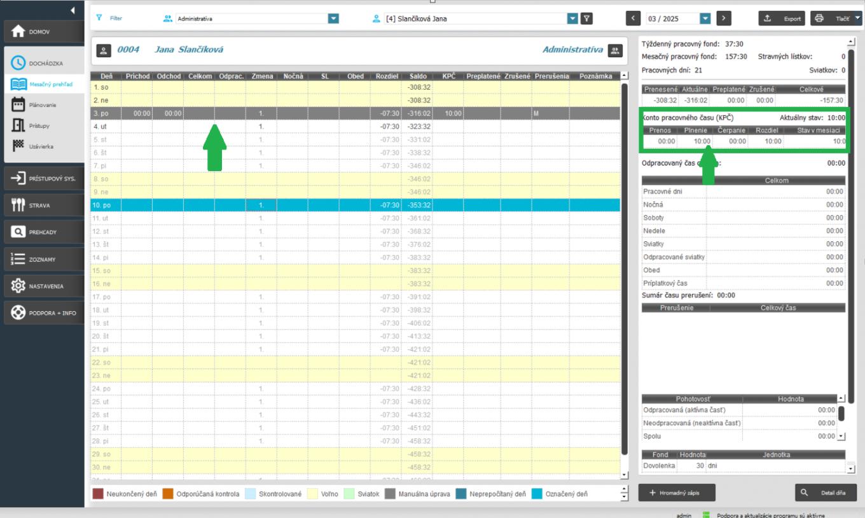This screenshot has width=865, height=518.
Task: Collapse the sidebar with the left arrow
Action: pos(73,11)
